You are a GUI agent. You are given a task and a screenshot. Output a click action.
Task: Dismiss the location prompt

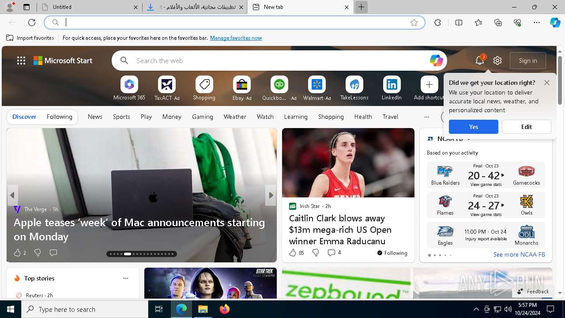pyautogui.click(x=547, y=83)
